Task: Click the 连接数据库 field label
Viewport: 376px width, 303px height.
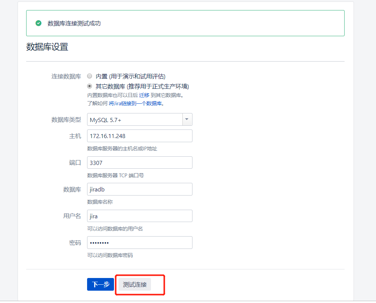Action: click(66, 76)
